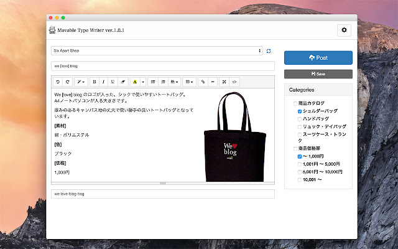Open the text color dropdown arrow

(142, 82)
